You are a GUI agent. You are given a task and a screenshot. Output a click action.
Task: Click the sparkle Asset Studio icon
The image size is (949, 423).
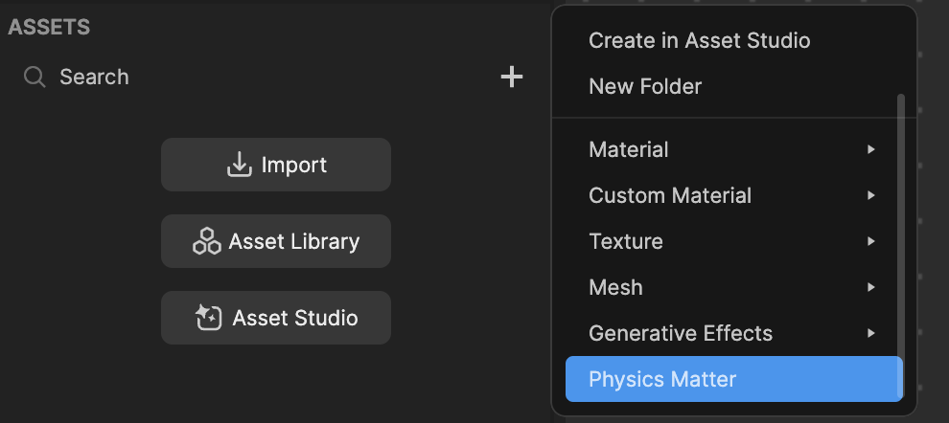point(209,318)
